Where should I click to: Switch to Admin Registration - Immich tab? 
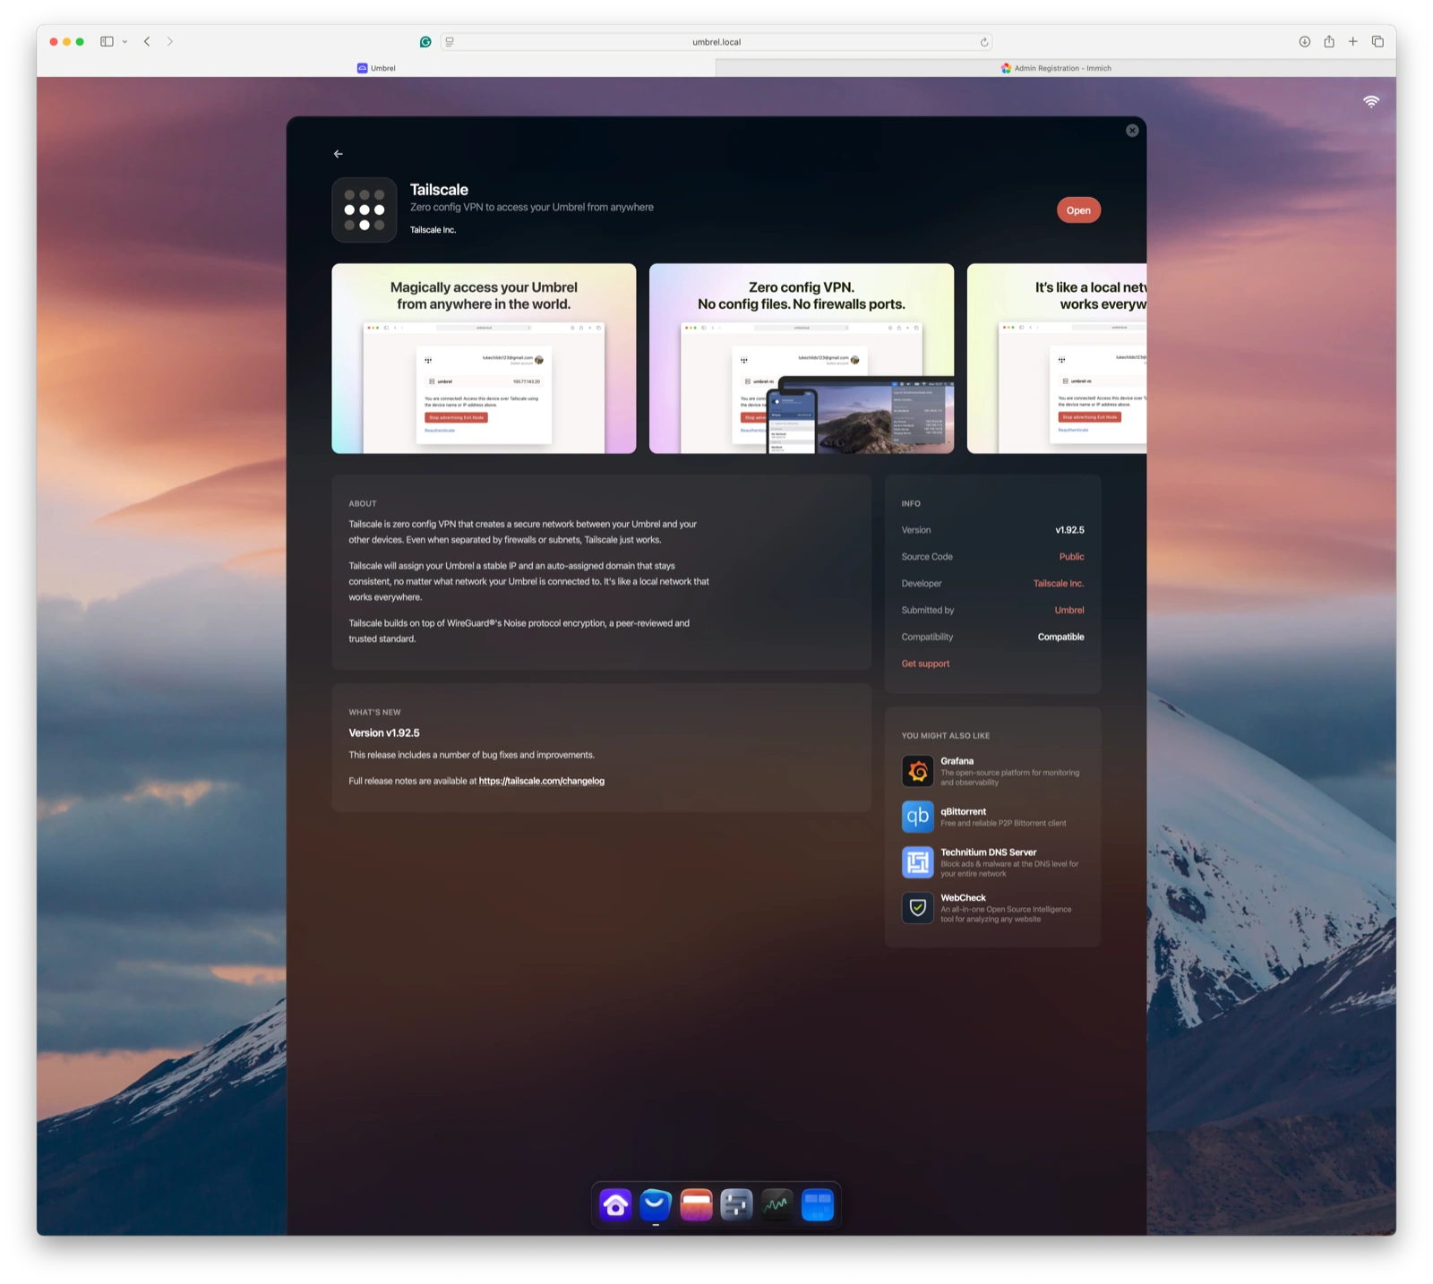[1056, 68]
